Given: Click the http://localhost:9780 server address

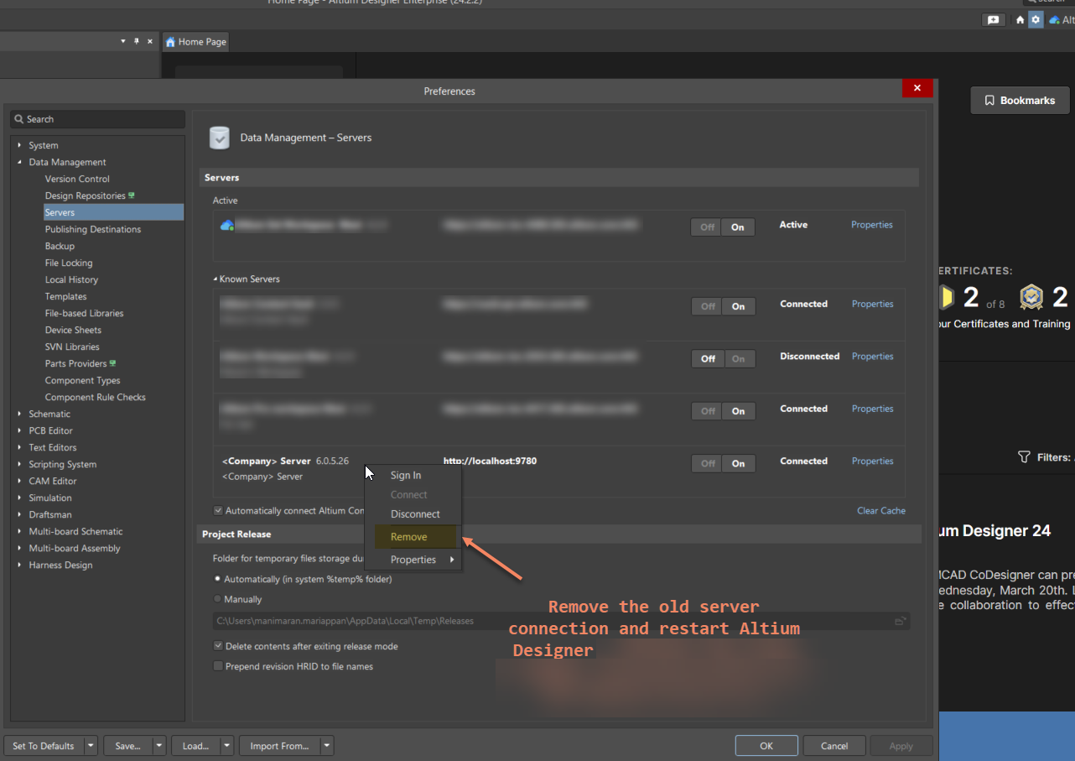Looking at the screenshot, I should pos(490,461).
